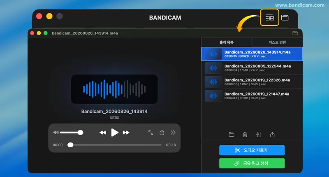Select Bandicam_20260619_121447.m4a in list
The width and height of the screenshot is (329, 177).
coord(252,96)
